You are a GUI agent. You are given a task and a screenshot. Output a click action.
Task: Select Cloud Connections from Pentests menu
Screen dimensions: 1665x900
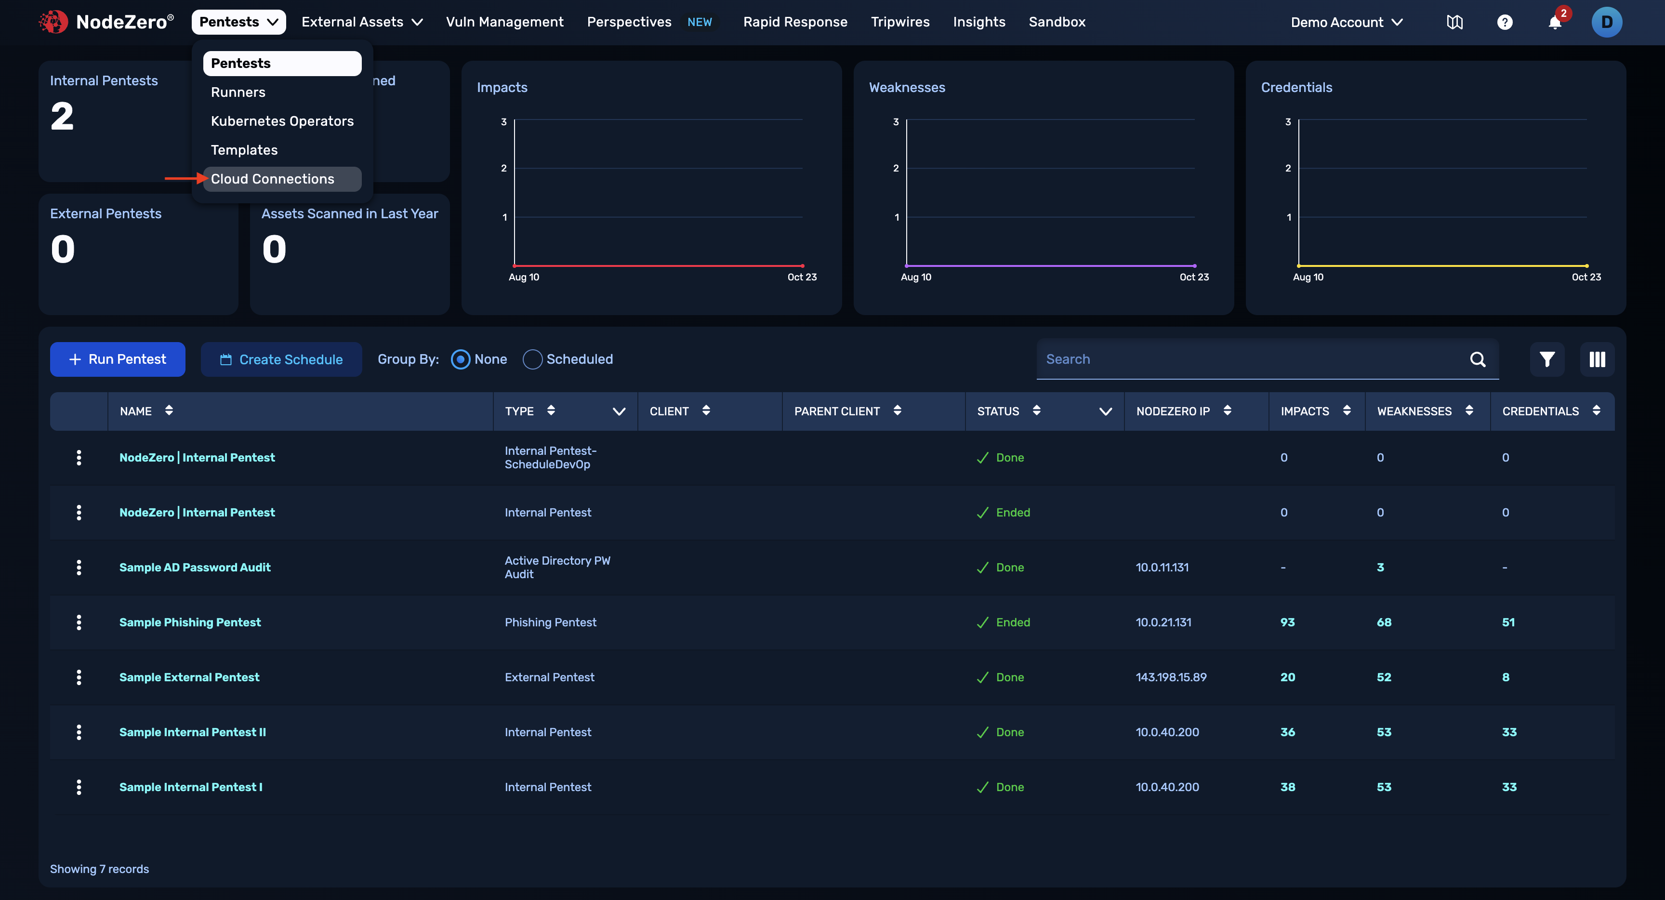pos(273,179)
